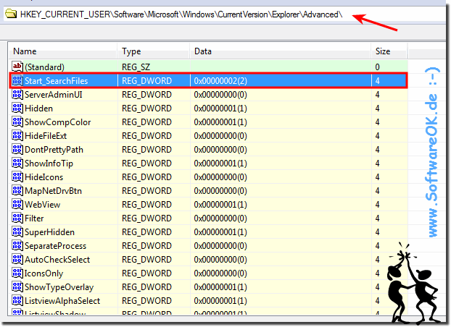This screenshot has width=451, height=327.
Task: Click DWORD icon beside Hidden
Action: 17,109
